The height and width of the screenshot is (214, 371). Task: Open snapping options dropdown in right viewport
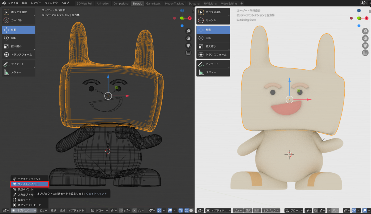(322, 211)
